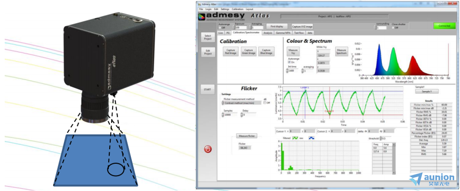Switch to the PG tab
Screen dimensions: 460x191
pyautogui.click(x=228, y=33)
